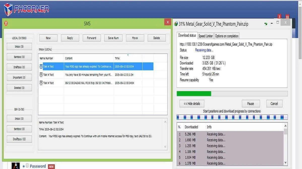The height and width of the screenshot is (169, 302).
Task: Open the Password thread link
Action: click(38, 166)
